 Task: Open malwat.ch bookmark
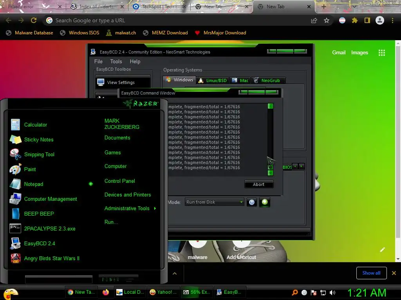tap(121, 33)
